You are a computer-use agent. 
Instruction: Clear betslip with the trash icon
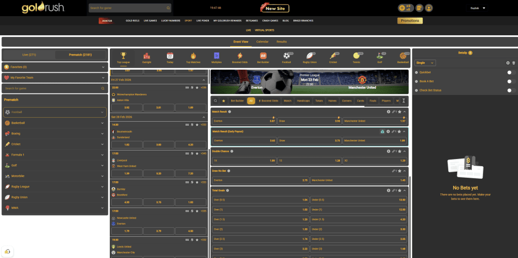pyautogui.click(x=513, y=63)
